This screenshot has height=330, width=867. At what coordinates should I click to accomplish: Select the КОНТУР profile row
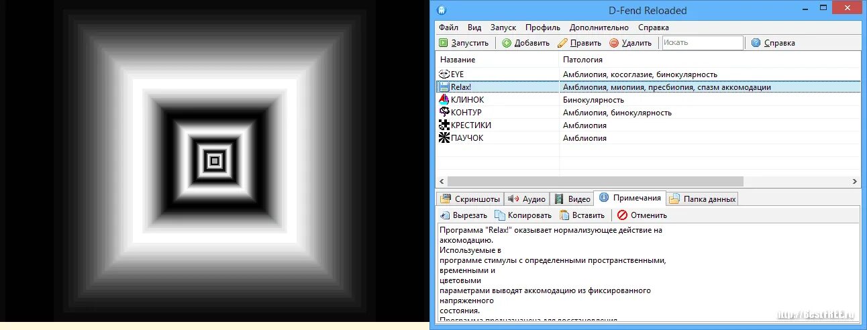648,113
